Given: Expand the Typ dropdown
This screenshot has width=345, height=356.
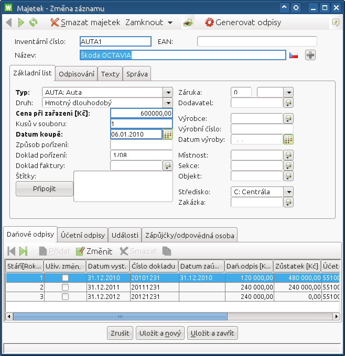Looking at the screenshot, I should pyautogui.click(x=168, y=92).
